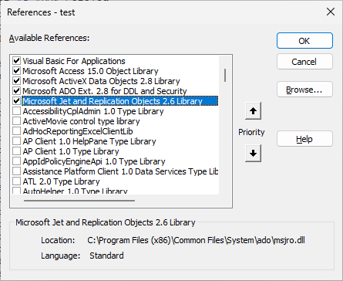Select 'Microsoft ActiveX Data Objects 2.8 Library' text

tap(101, 81)
